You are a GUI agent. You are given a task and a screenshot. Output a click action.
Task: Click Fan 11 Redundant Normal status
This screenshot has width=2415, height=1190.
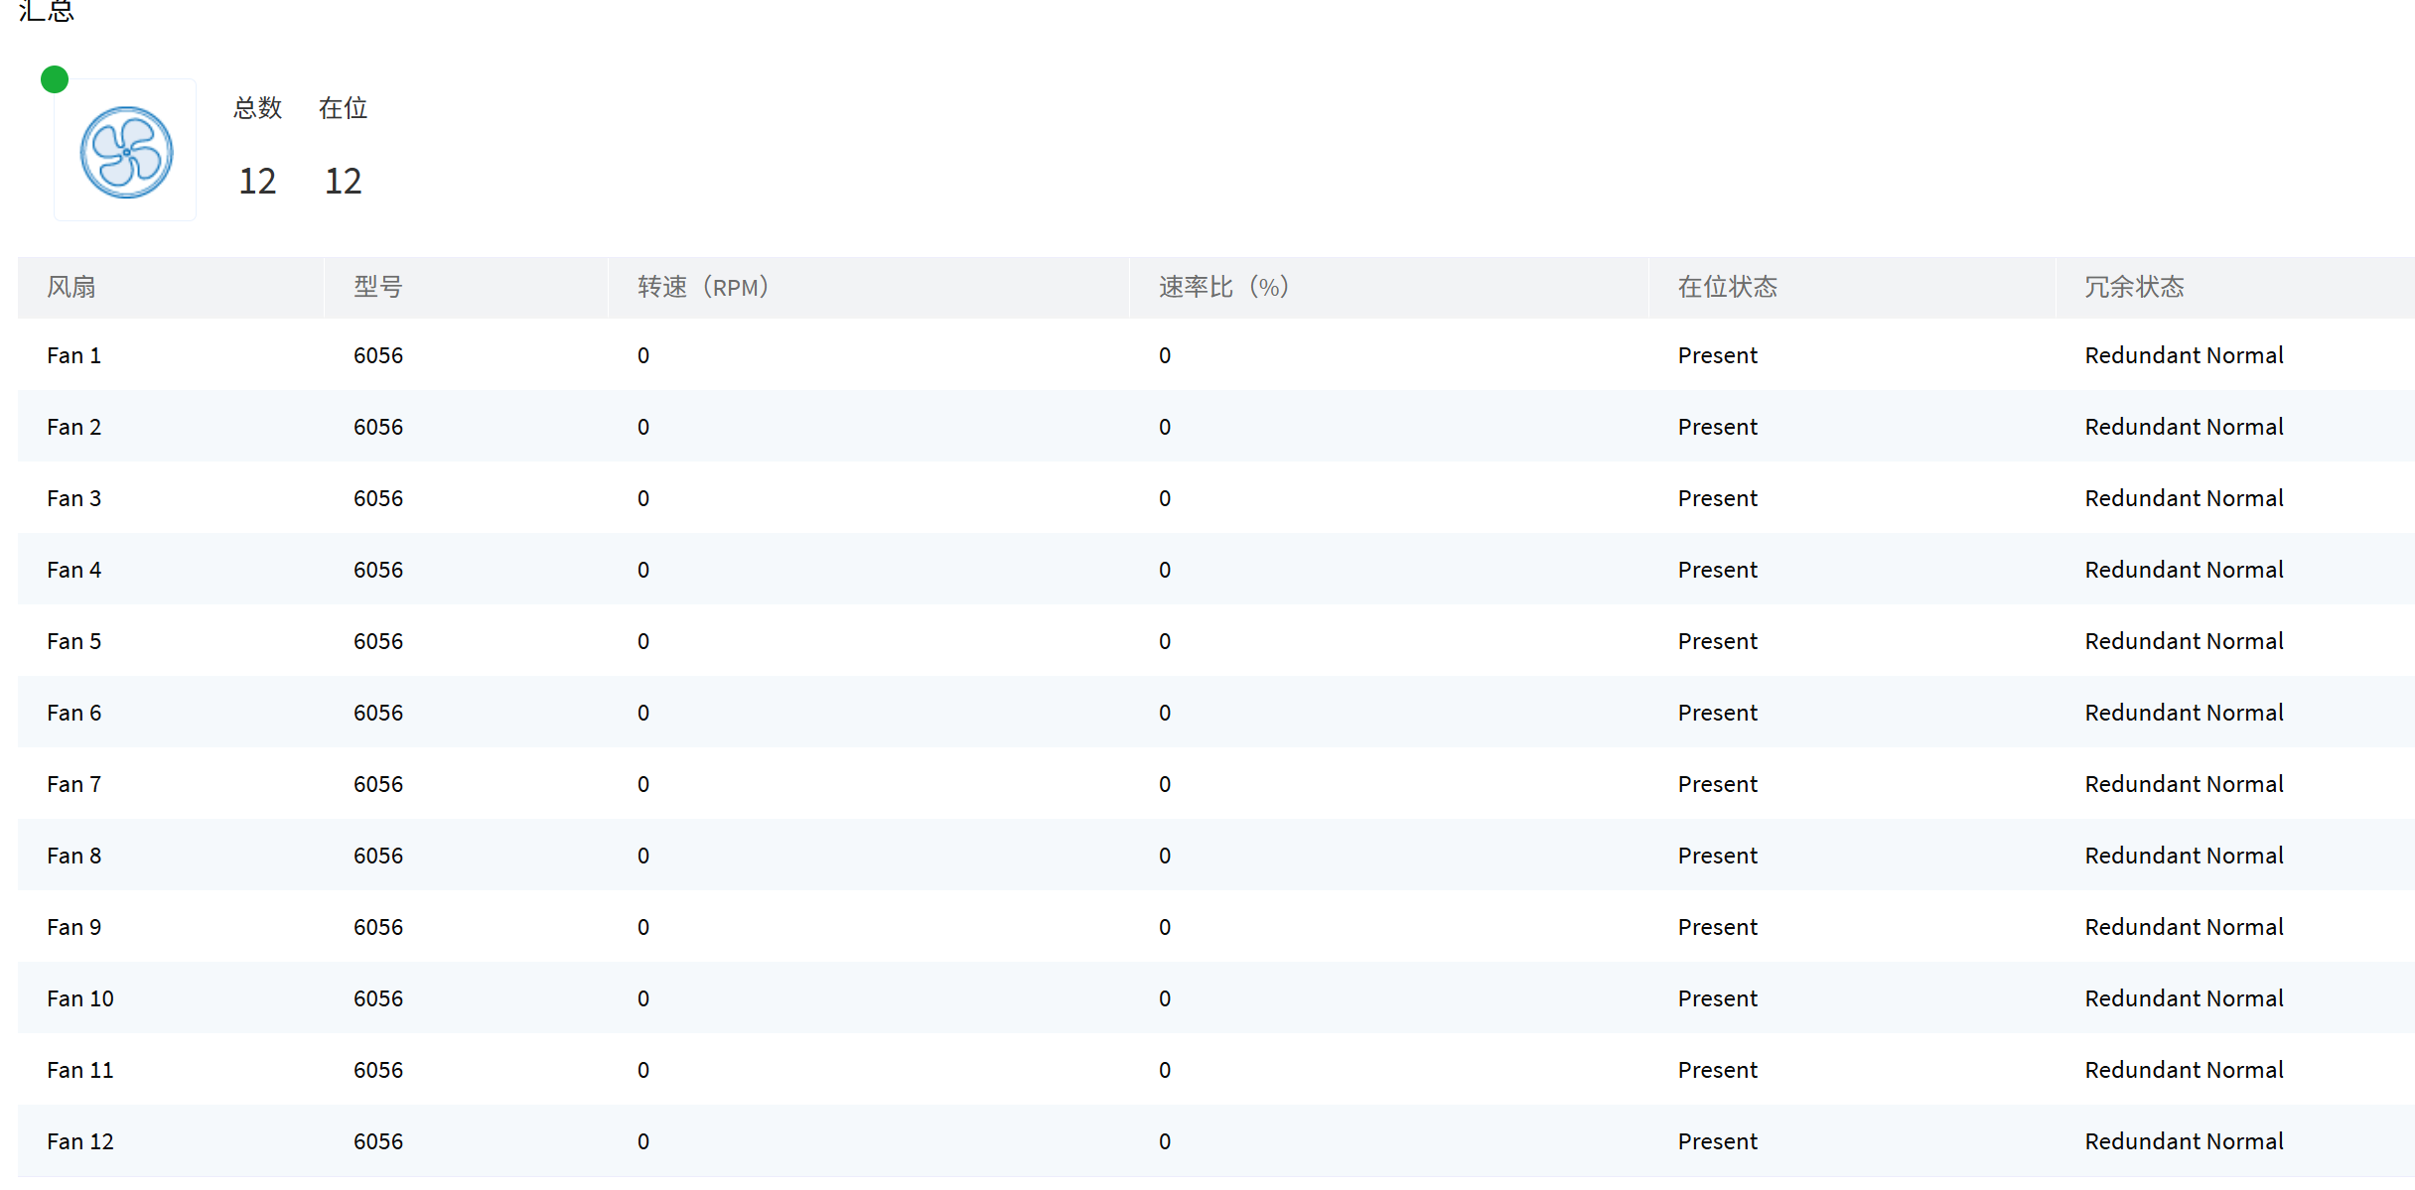tap(2184, 1070)
